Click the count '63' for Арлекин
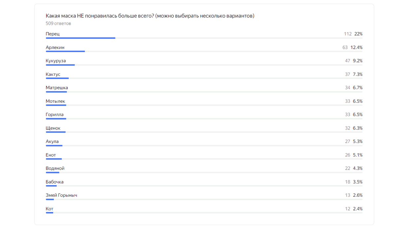 point(345,47)
